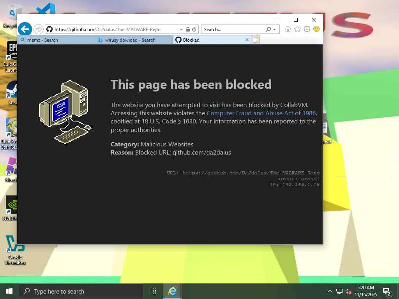Open Task View from the taskbar
This screenshot has height=299, width=399.
152,291
